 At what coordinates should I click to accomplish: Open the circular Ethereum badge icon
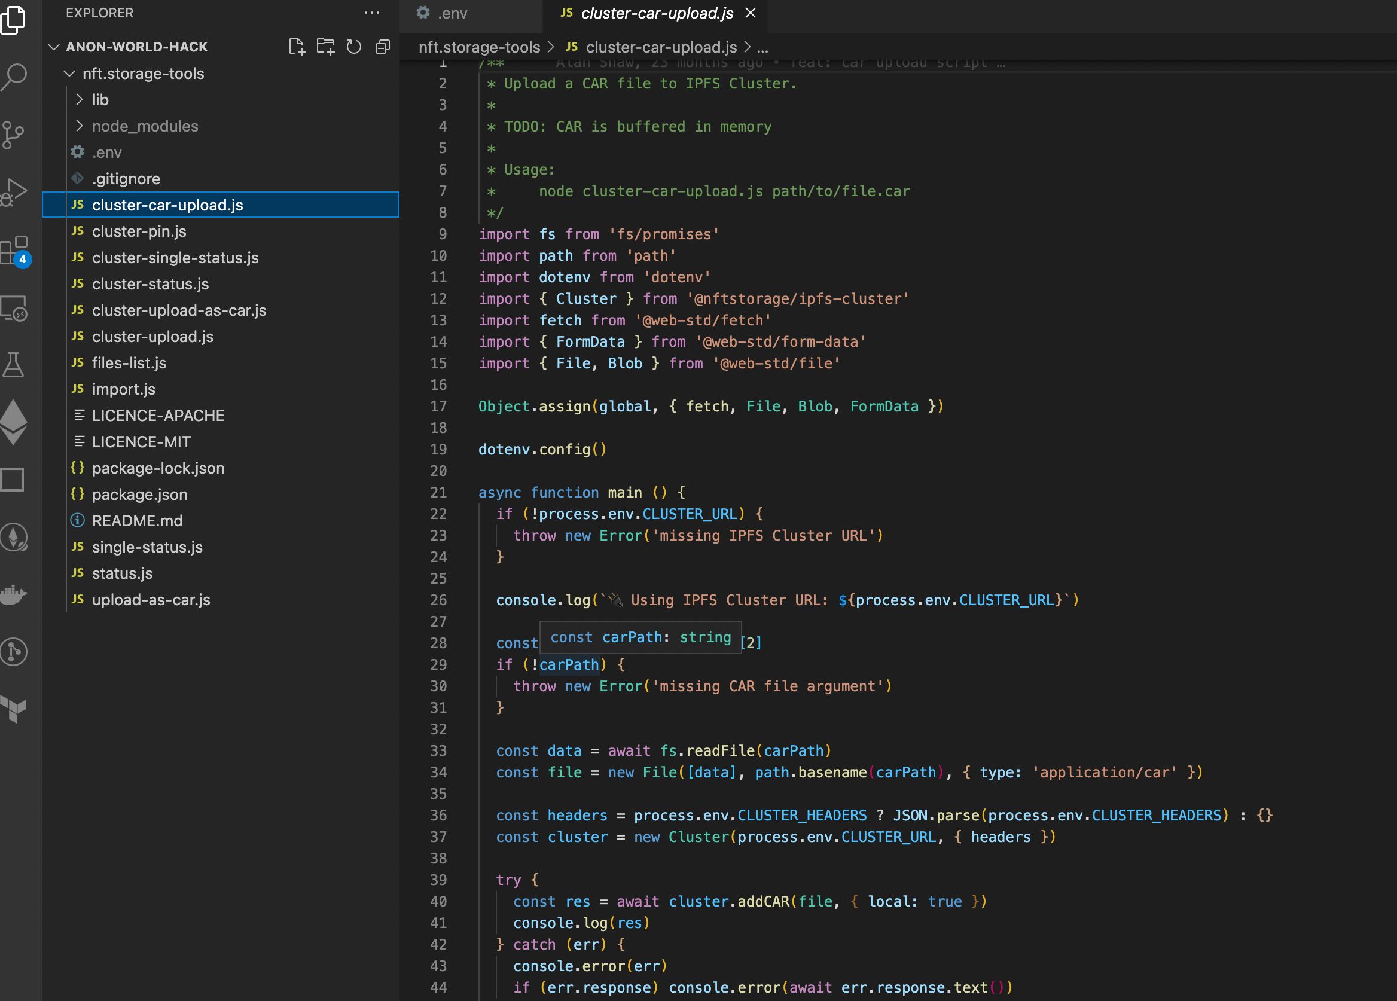tap(14, 537)
